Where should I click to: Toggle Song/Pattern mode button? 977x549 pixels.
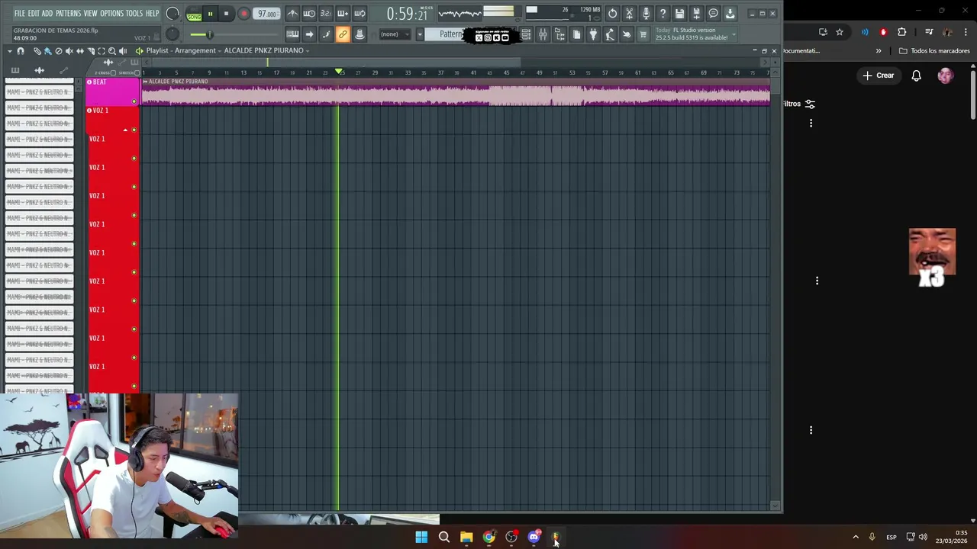click(194, 14)
